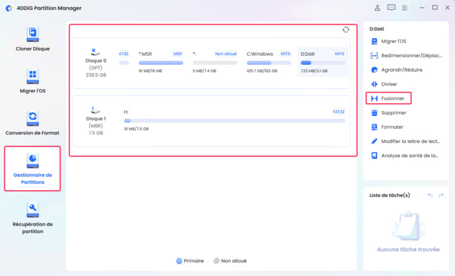
Task: Select the *:MSR partition
Action: tap(161, 62)
